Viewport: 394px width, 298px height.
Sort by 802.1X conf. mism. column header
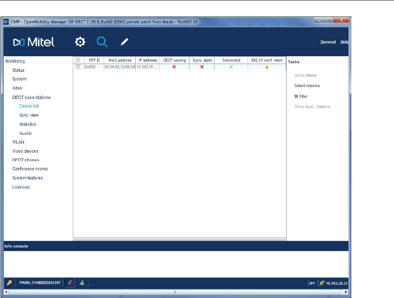267,60
